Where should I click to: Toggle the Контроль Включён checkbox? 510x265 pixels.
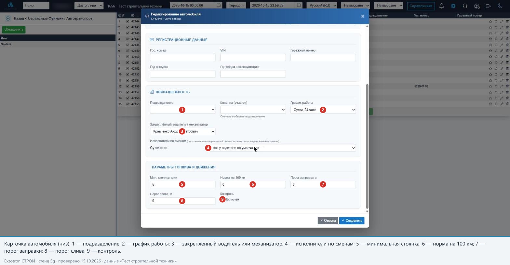pyautogui.click(x=222, y=199)
